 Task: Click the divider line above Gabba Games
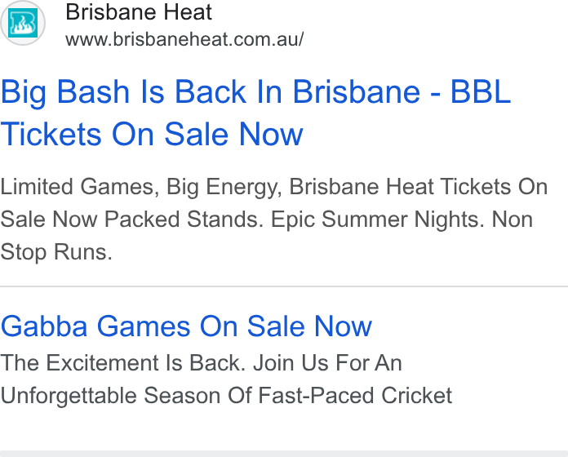284,286
